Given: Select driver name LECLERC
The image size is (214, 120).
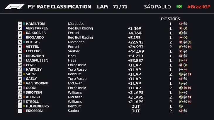Looking at the screenshot, I should pos(33,51).
